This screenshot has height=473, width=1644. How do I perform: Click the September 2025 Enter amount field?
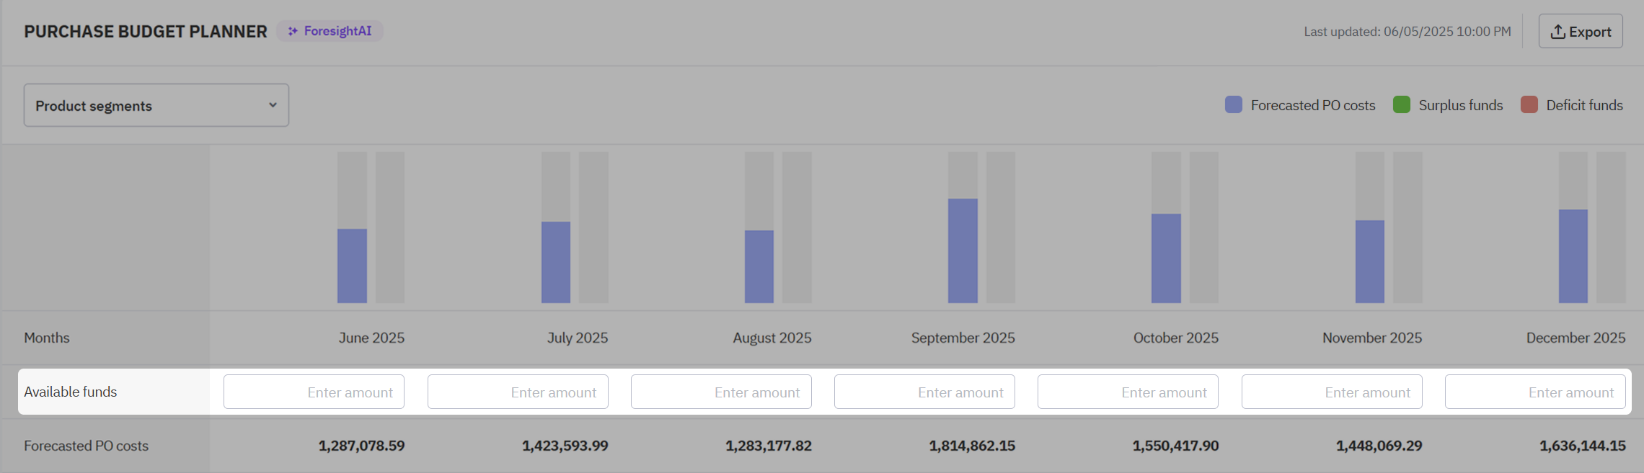point(924,392)
